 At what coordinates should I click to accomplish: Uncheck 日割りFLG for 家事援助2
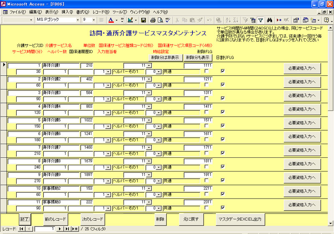tap(223, 194)
